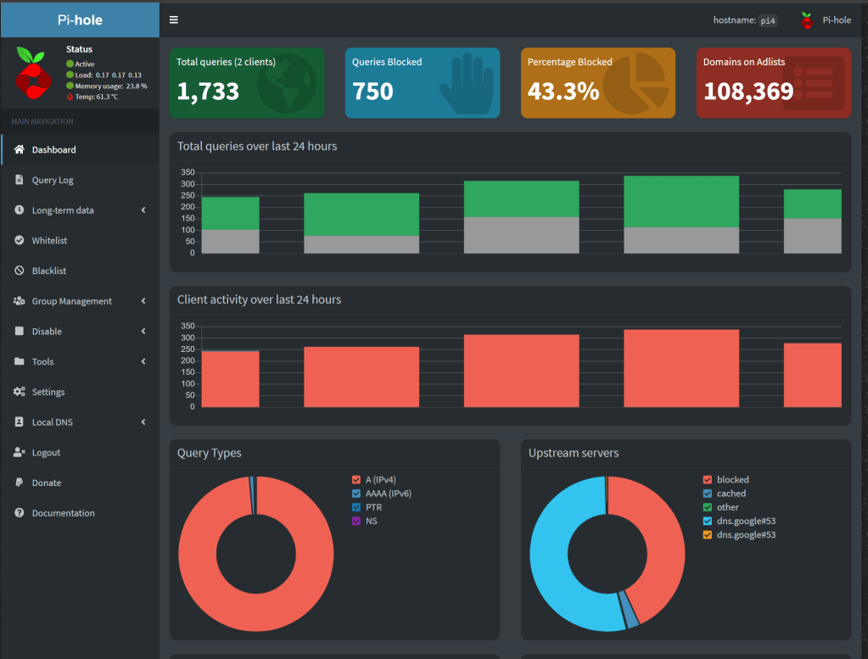Click the Donate PayPal icon
The image size is (868, 659).
[20, 483]
